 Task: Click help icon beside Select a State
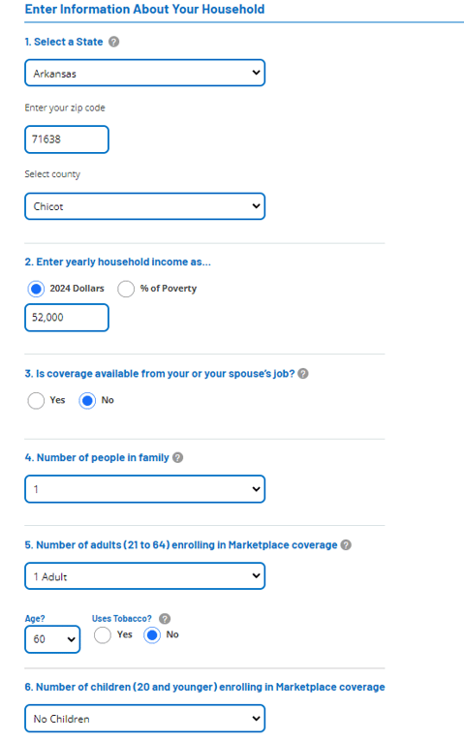tap(114, 42)
